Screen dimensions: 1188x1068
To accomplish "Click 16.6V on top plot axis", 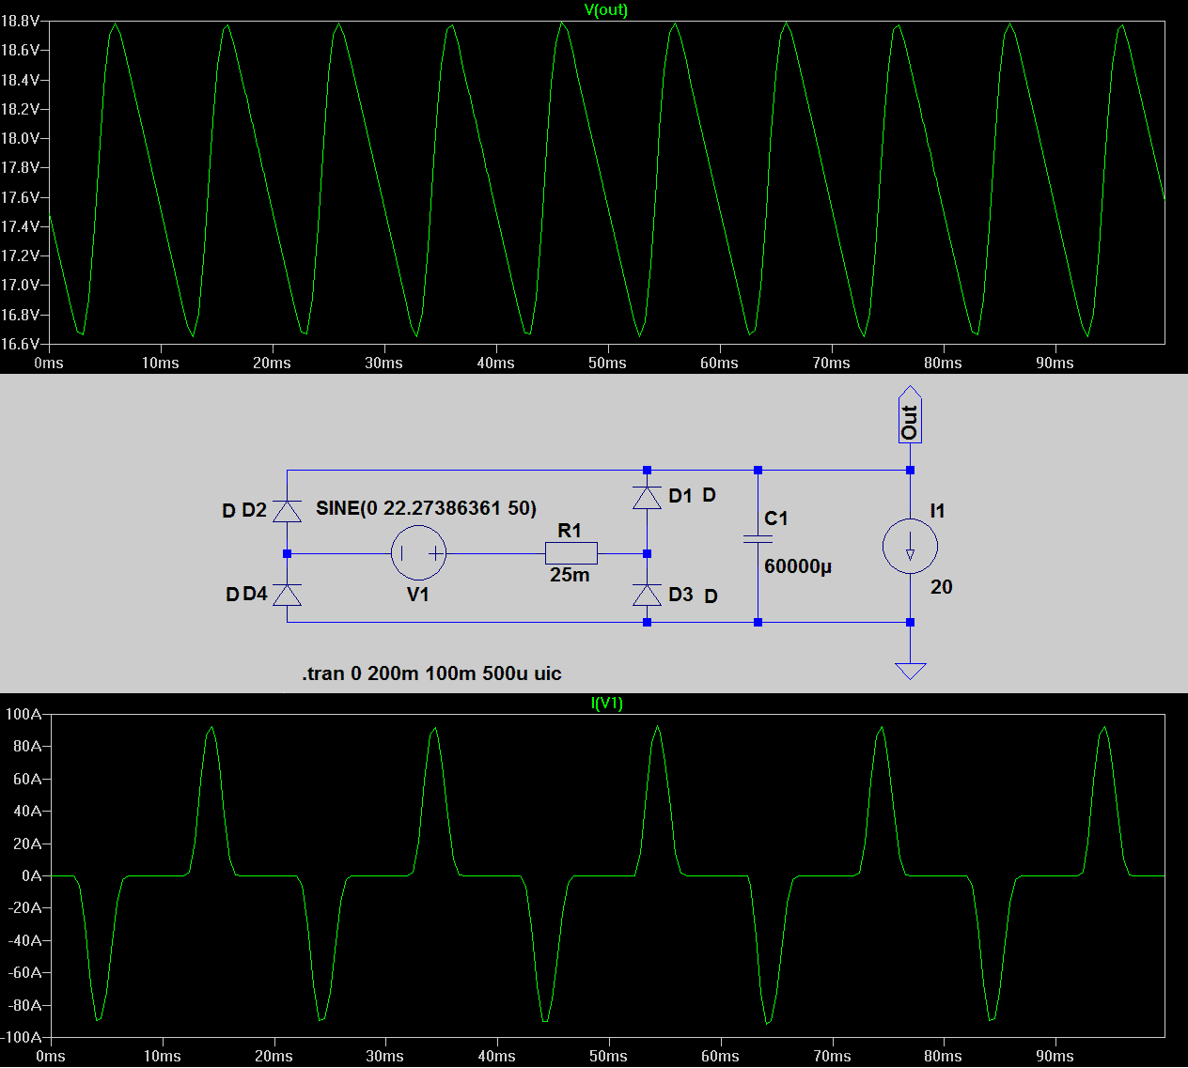I will (20, 344).
